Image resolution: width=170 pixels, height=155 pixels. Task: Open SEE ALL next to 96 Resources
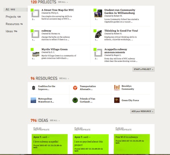coord(64,78)
